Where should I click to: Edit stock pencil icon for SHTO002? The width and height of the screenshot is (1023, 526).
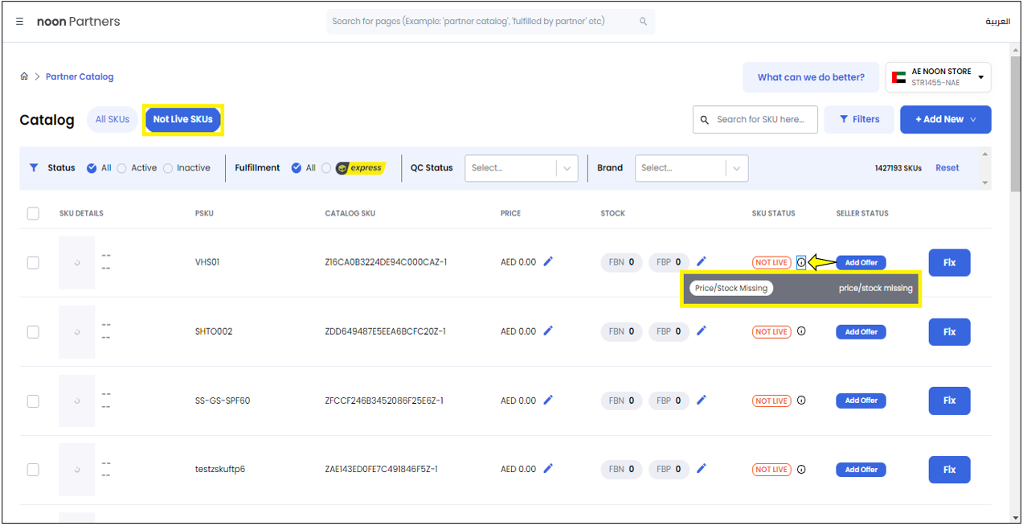[x=702, y=331]
